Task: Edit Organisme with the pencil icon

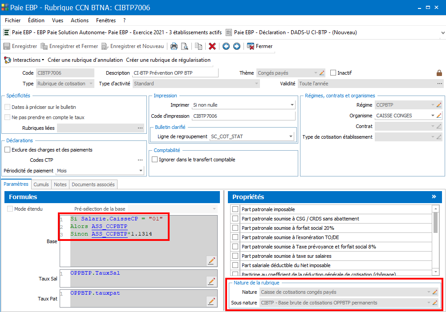Action: [x=438, y=116]
